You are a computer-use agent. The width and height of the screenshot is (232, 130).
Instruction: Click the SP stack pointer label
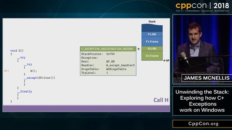(166, 60)
